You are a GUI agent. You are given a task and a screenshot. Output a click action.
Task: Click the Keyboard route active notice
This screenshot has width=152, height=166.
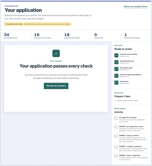(x=38, y=24)
